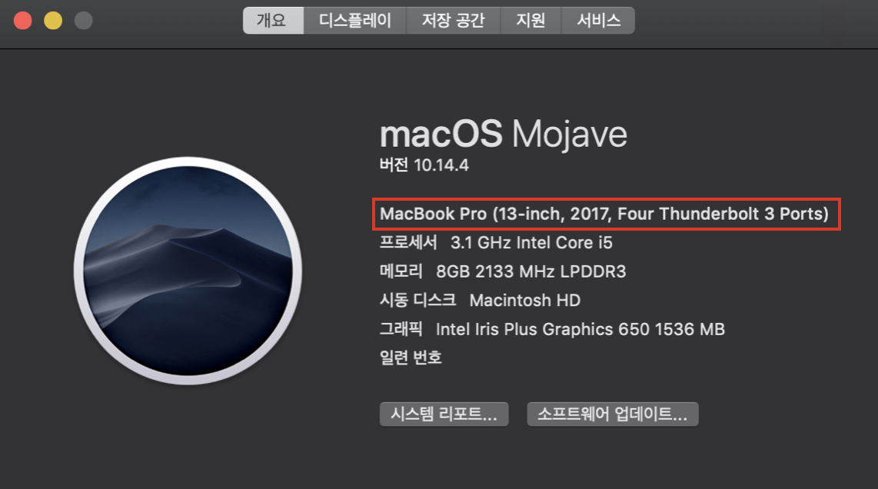Click the gray disabled zoom button
The width and height of the screenshot is (878, 489).
pos(84,21)
